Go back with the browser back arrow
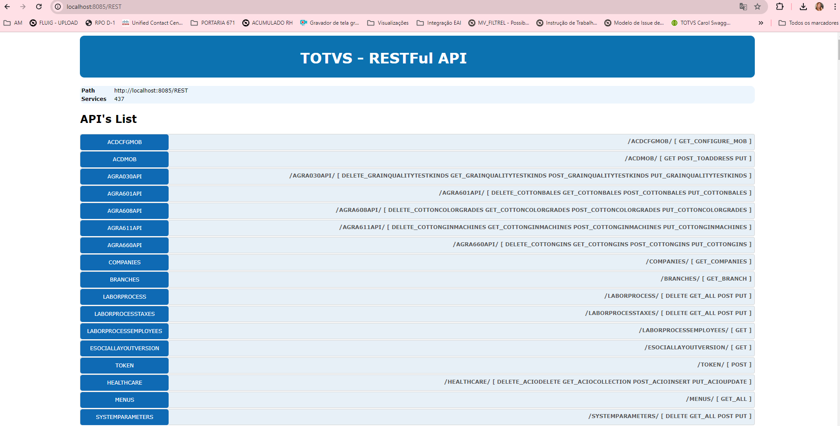The image size is (840, 426). tap(7, 7)
